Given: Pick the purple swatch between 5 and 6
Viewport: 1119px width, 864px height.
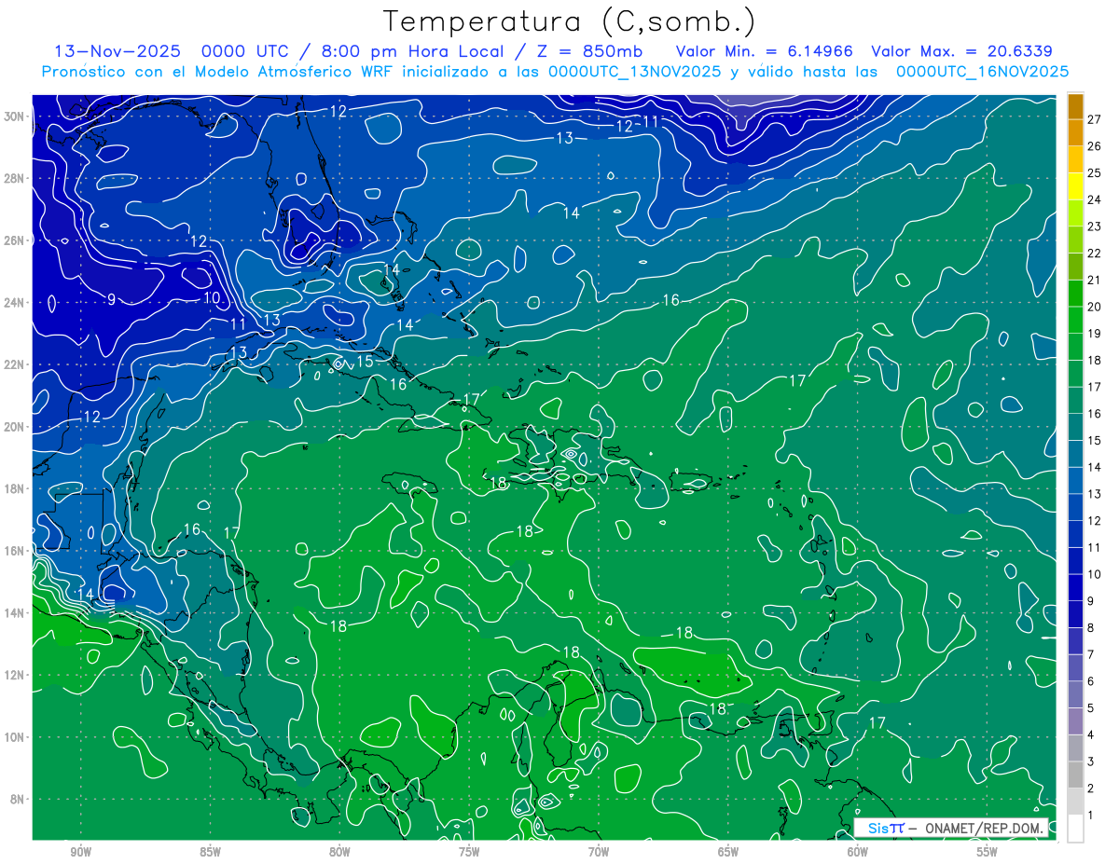Looking at the screenshot, I should (1075, 694).
